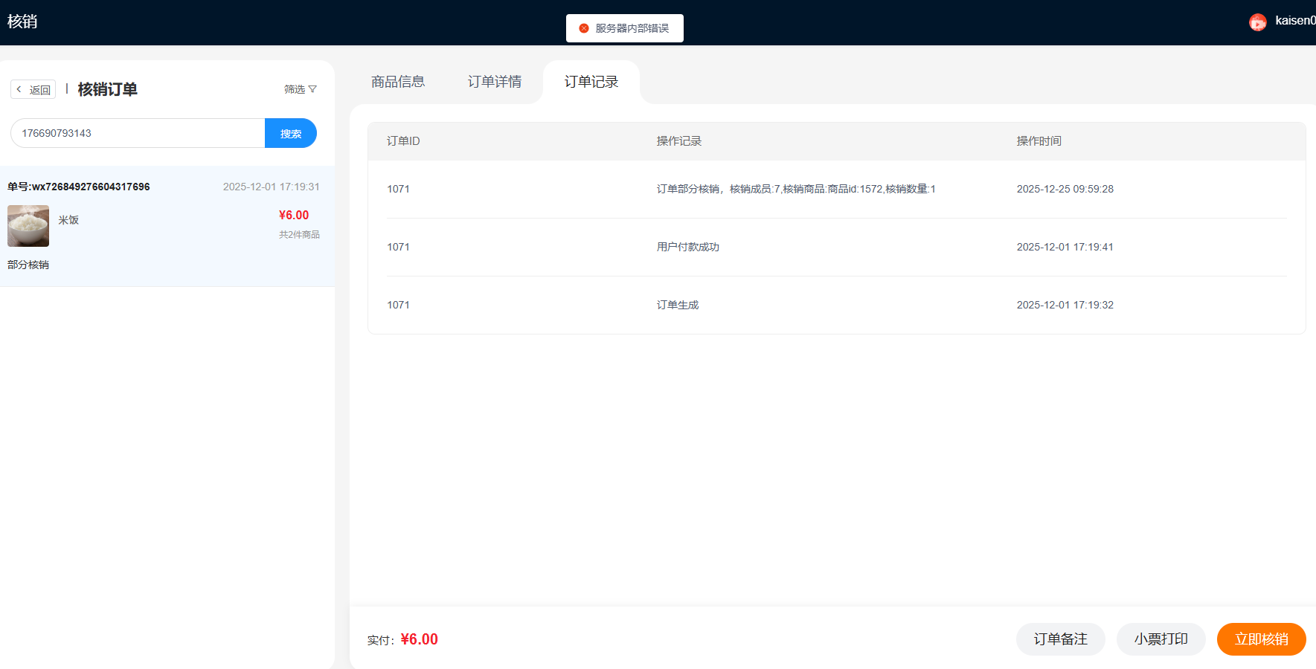Click the 返回 back button
Image resolution: width=1316 pixels, height=669 pixels.
(33, 90)
